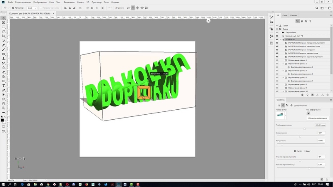The height and width of the screenshot is (187, 333).
Task: Select the Brush tool
Action: tap(3, 49)
